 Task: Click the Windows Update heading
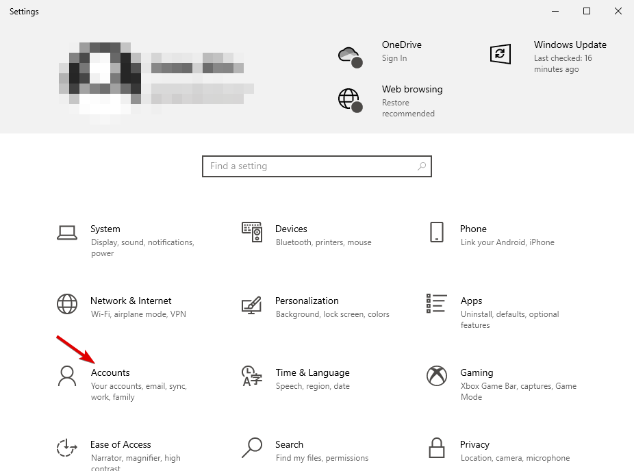click(x=570, y=45)
